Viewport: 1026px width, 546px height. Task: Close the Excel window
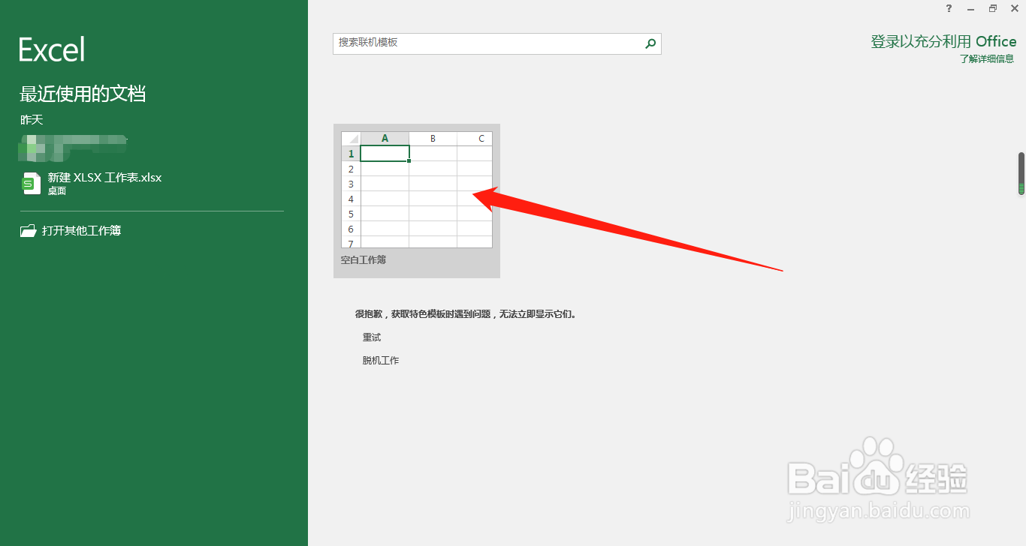click(1014, 8)
